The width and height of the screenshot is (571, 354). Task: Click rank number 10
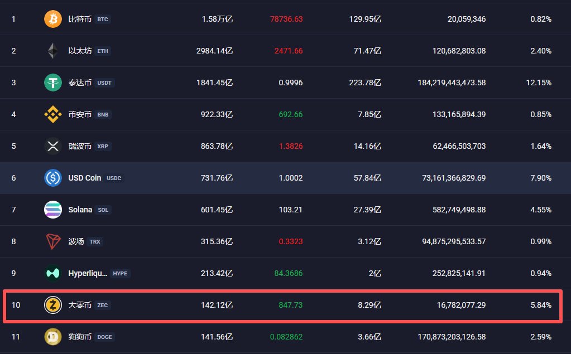click(x=16, y=305)
